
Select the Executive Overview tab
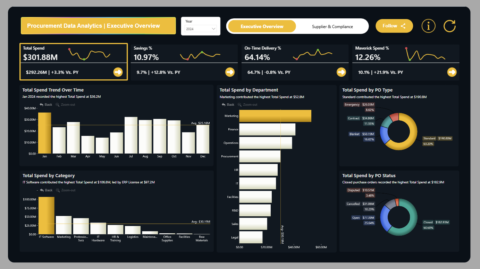(262, 26)
